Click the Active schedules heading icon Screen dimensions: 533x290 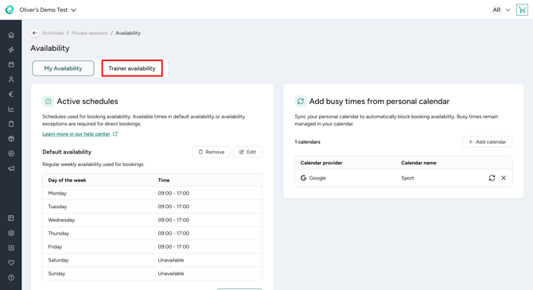click(x=48, y=101)
